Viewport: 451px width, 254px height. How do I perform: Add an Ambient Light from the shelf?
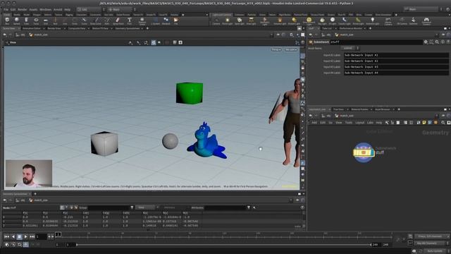point(373,20)
